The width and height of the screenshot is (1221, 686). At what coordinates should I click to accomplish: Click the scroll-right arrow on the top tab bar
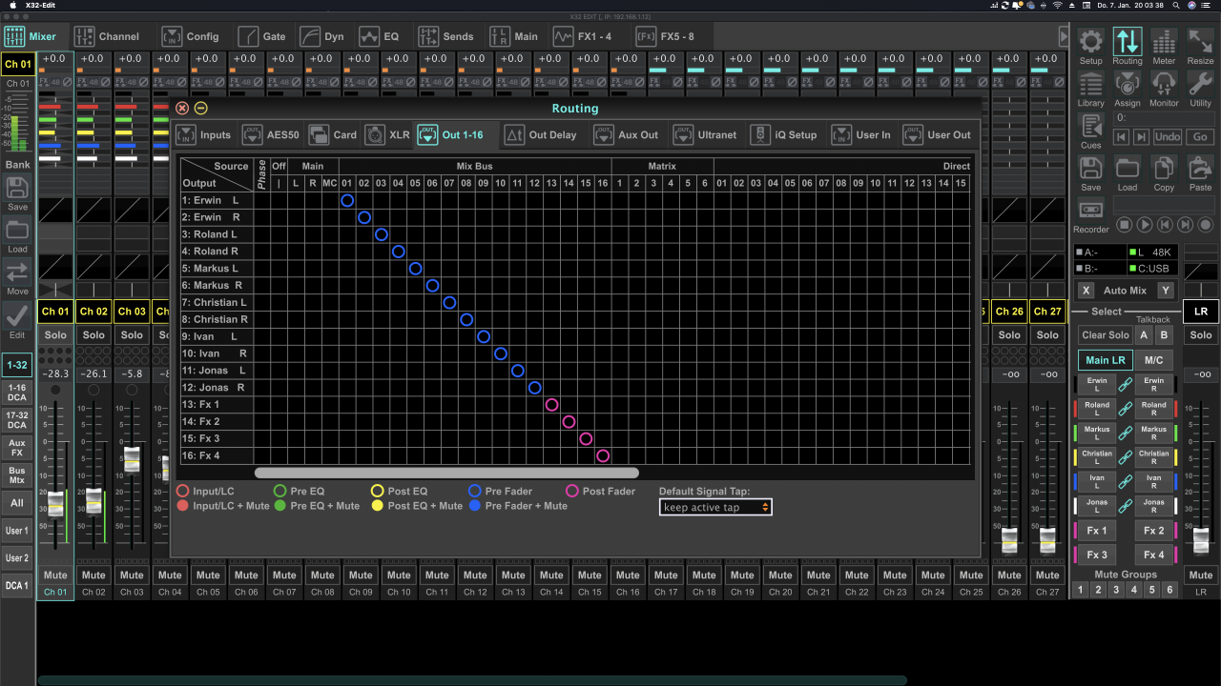(1064, 36)
